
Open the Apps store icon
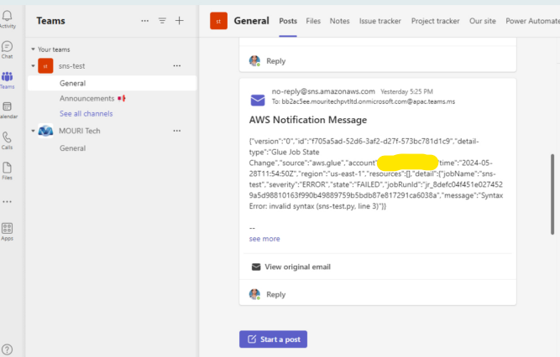click(8, 230)
